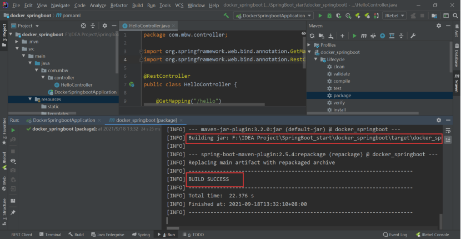Click the Execute Maven Goal 'm' icon
The image size is (461, 239).
(364, 36)
